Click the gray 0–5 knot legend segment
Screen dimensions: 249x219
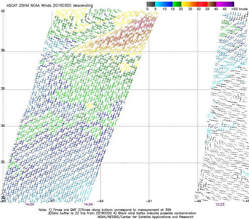point(151,4)
